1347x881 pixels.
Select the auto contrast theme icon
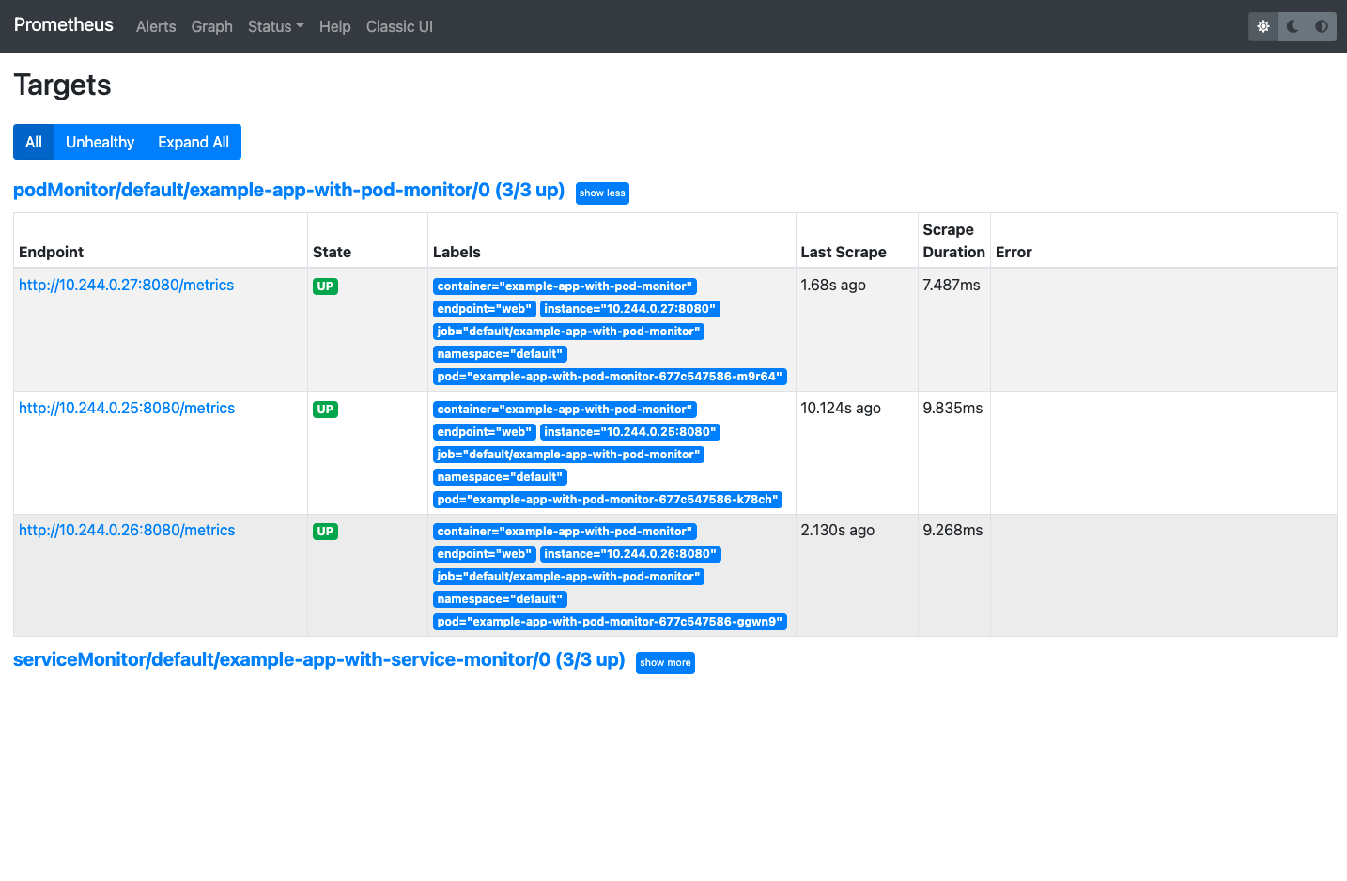1322,26
